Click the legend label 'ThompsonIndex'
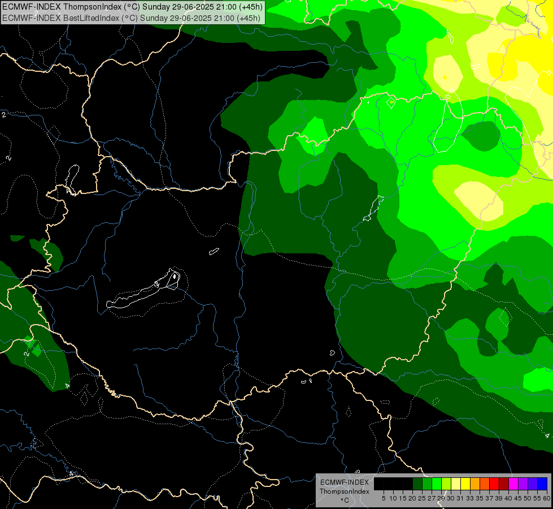This screenshot has height=509, width=553. click(x=344, y=491)
